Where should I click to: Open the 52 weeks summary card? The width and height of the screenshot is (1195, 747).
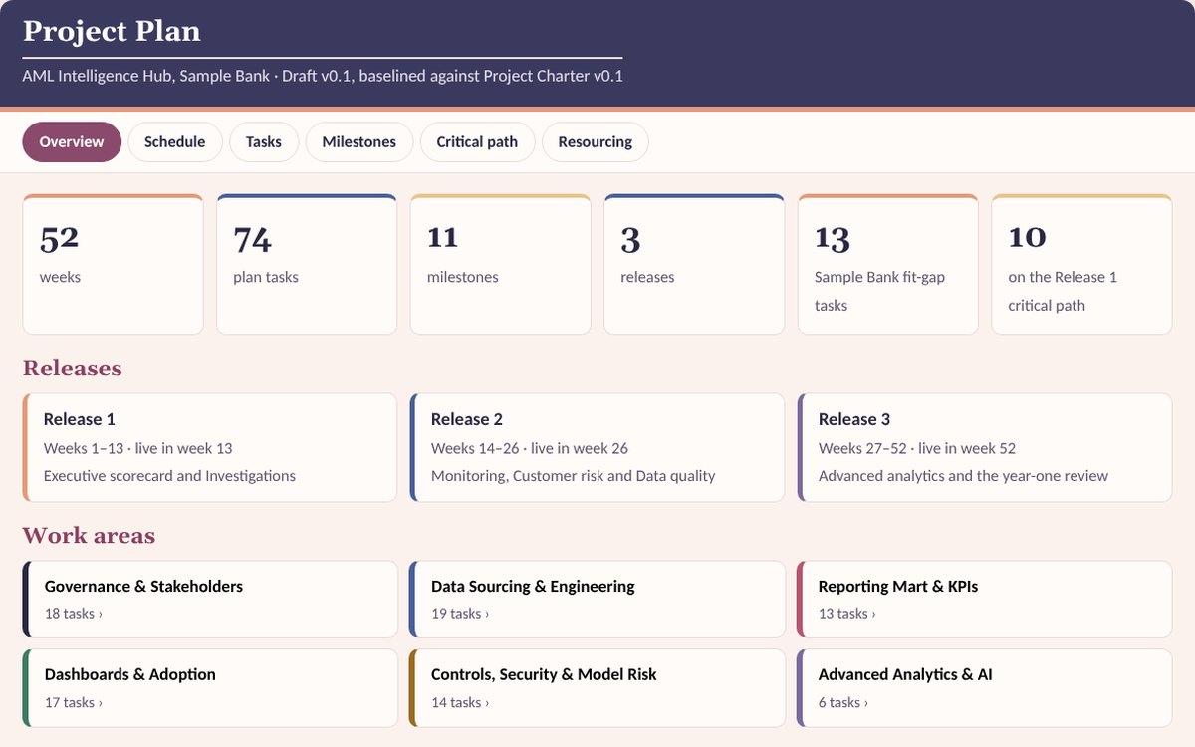(x=113, y=264)
